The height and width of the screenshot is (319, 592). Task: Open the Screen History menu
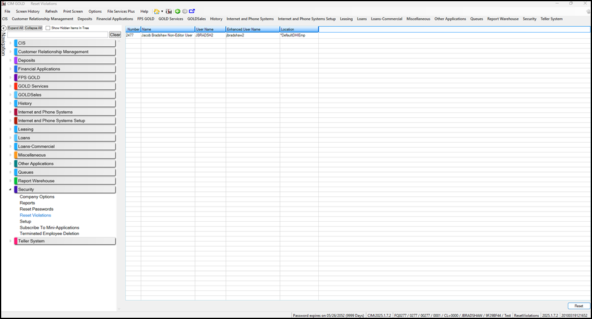point(27,12)
